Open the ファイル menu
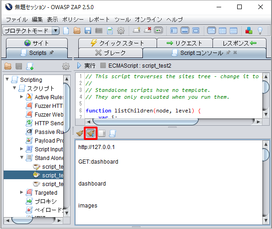Screen dimensions: 272x229 (16, 20)
